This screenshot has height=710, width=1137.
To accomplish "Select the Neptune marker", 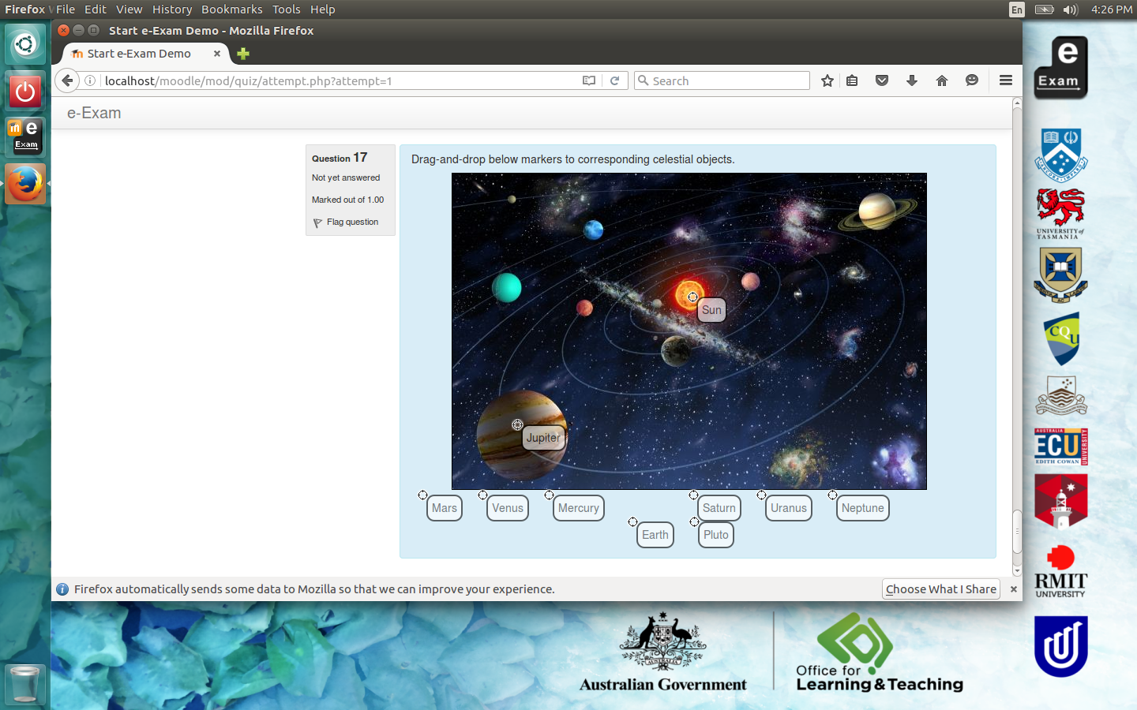I will [x=862, y=508].
